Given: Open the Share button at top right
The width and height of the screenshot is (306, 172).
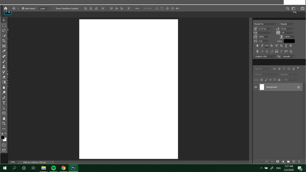Looking at the screenshot, I should tap(303, 8).
